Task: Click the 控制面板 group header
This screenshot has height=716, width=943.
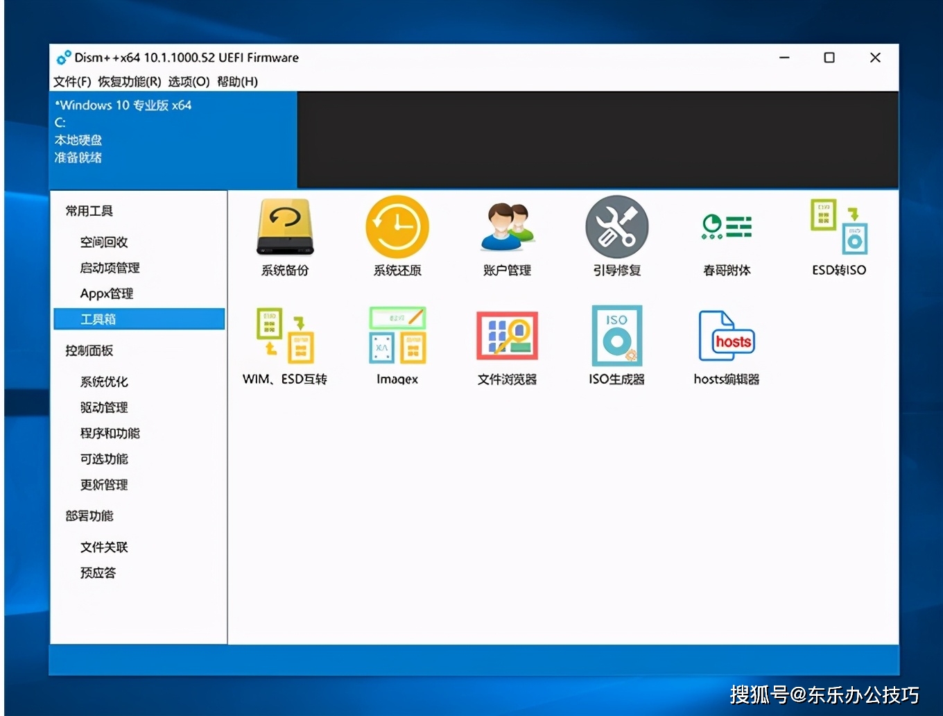Action: (x=89, y=350)
